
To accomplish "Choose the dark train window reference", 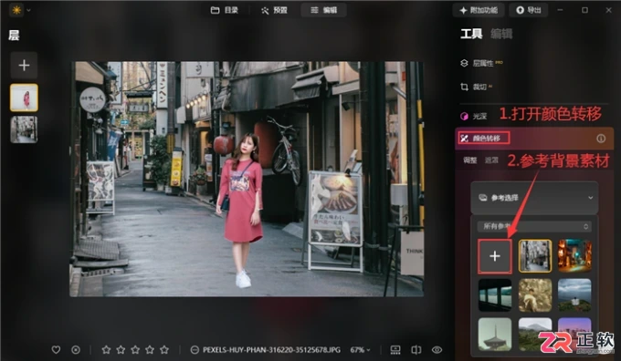I will [x=495, y=295].
